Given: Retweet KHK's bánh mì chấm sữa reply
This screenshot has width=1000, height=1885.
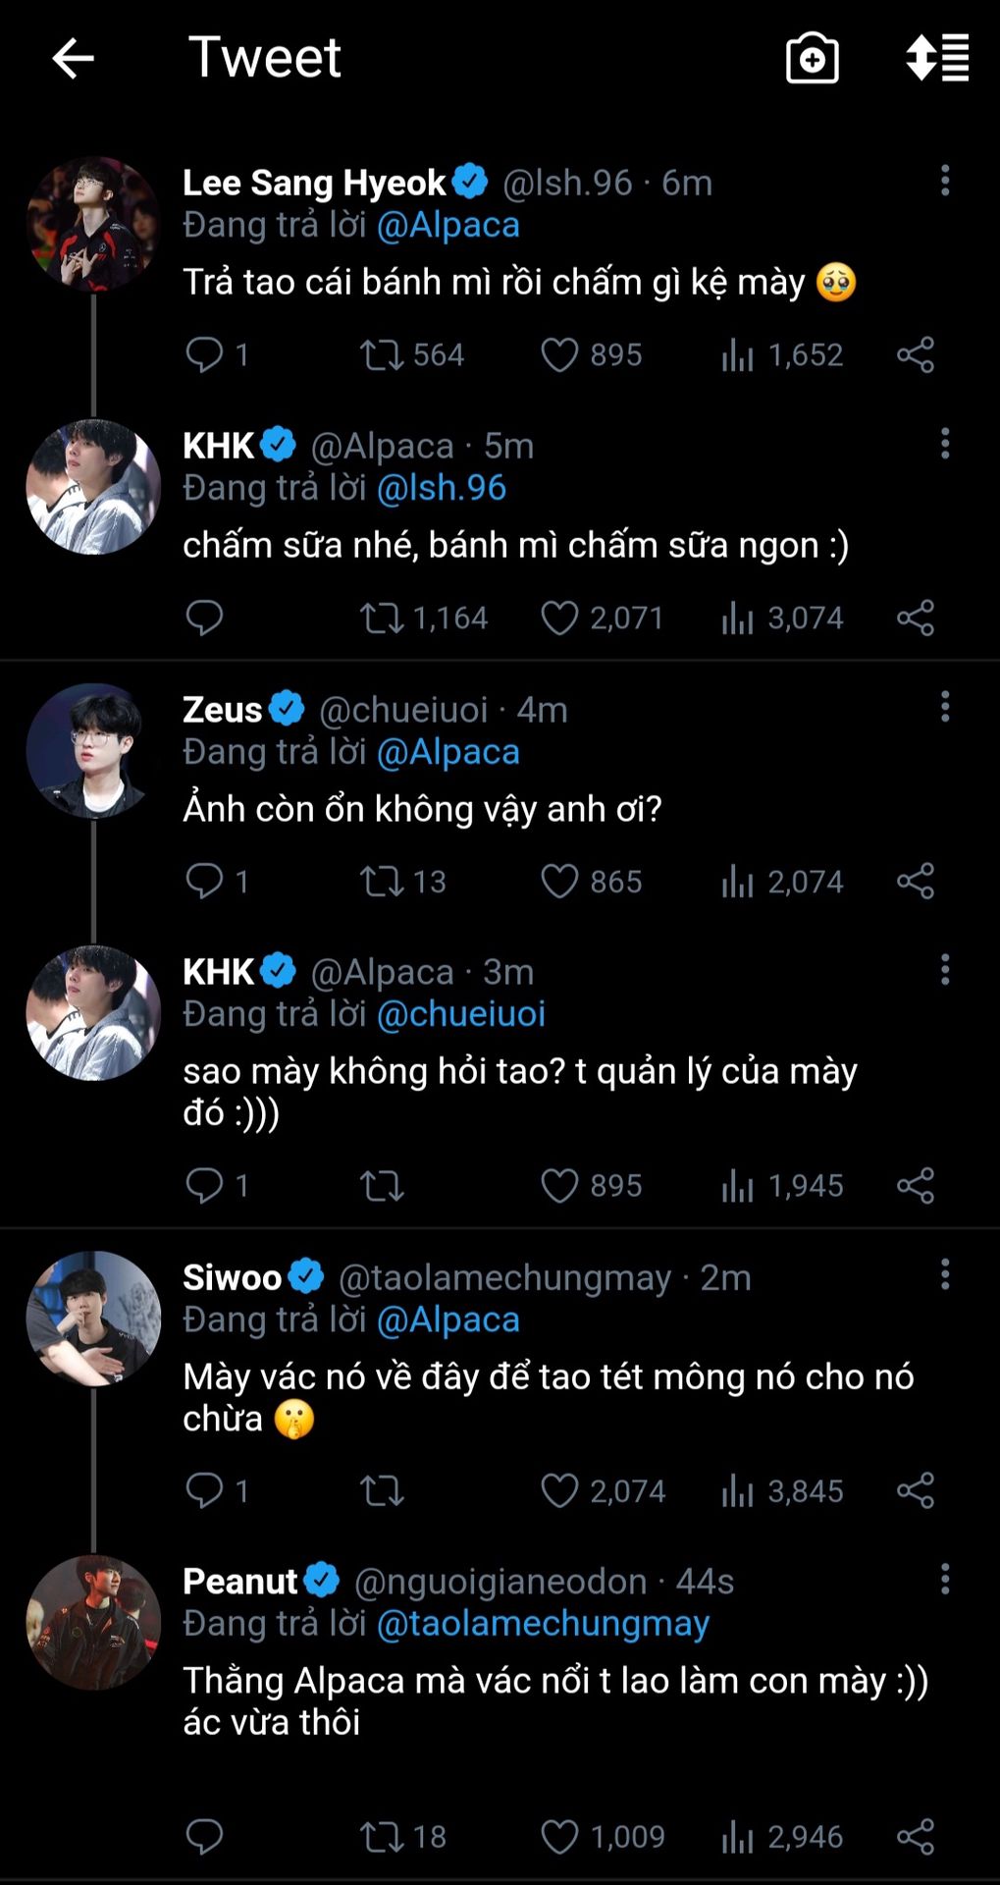Looking at the screenshot, I should [382, 619].
